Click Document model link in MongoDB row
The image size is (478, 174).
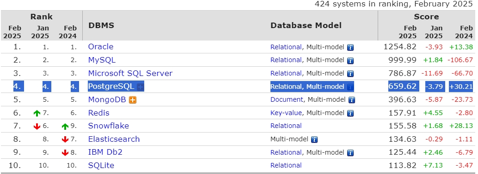[x=287, y=99]
